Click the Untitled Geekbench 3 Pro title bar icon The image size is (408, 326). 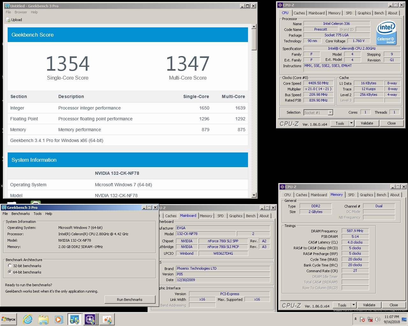[7, 6]
